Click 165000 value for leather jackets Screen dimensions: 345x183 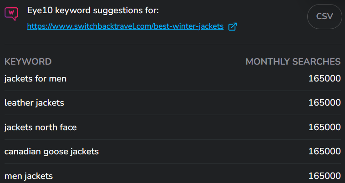point(325,102)
